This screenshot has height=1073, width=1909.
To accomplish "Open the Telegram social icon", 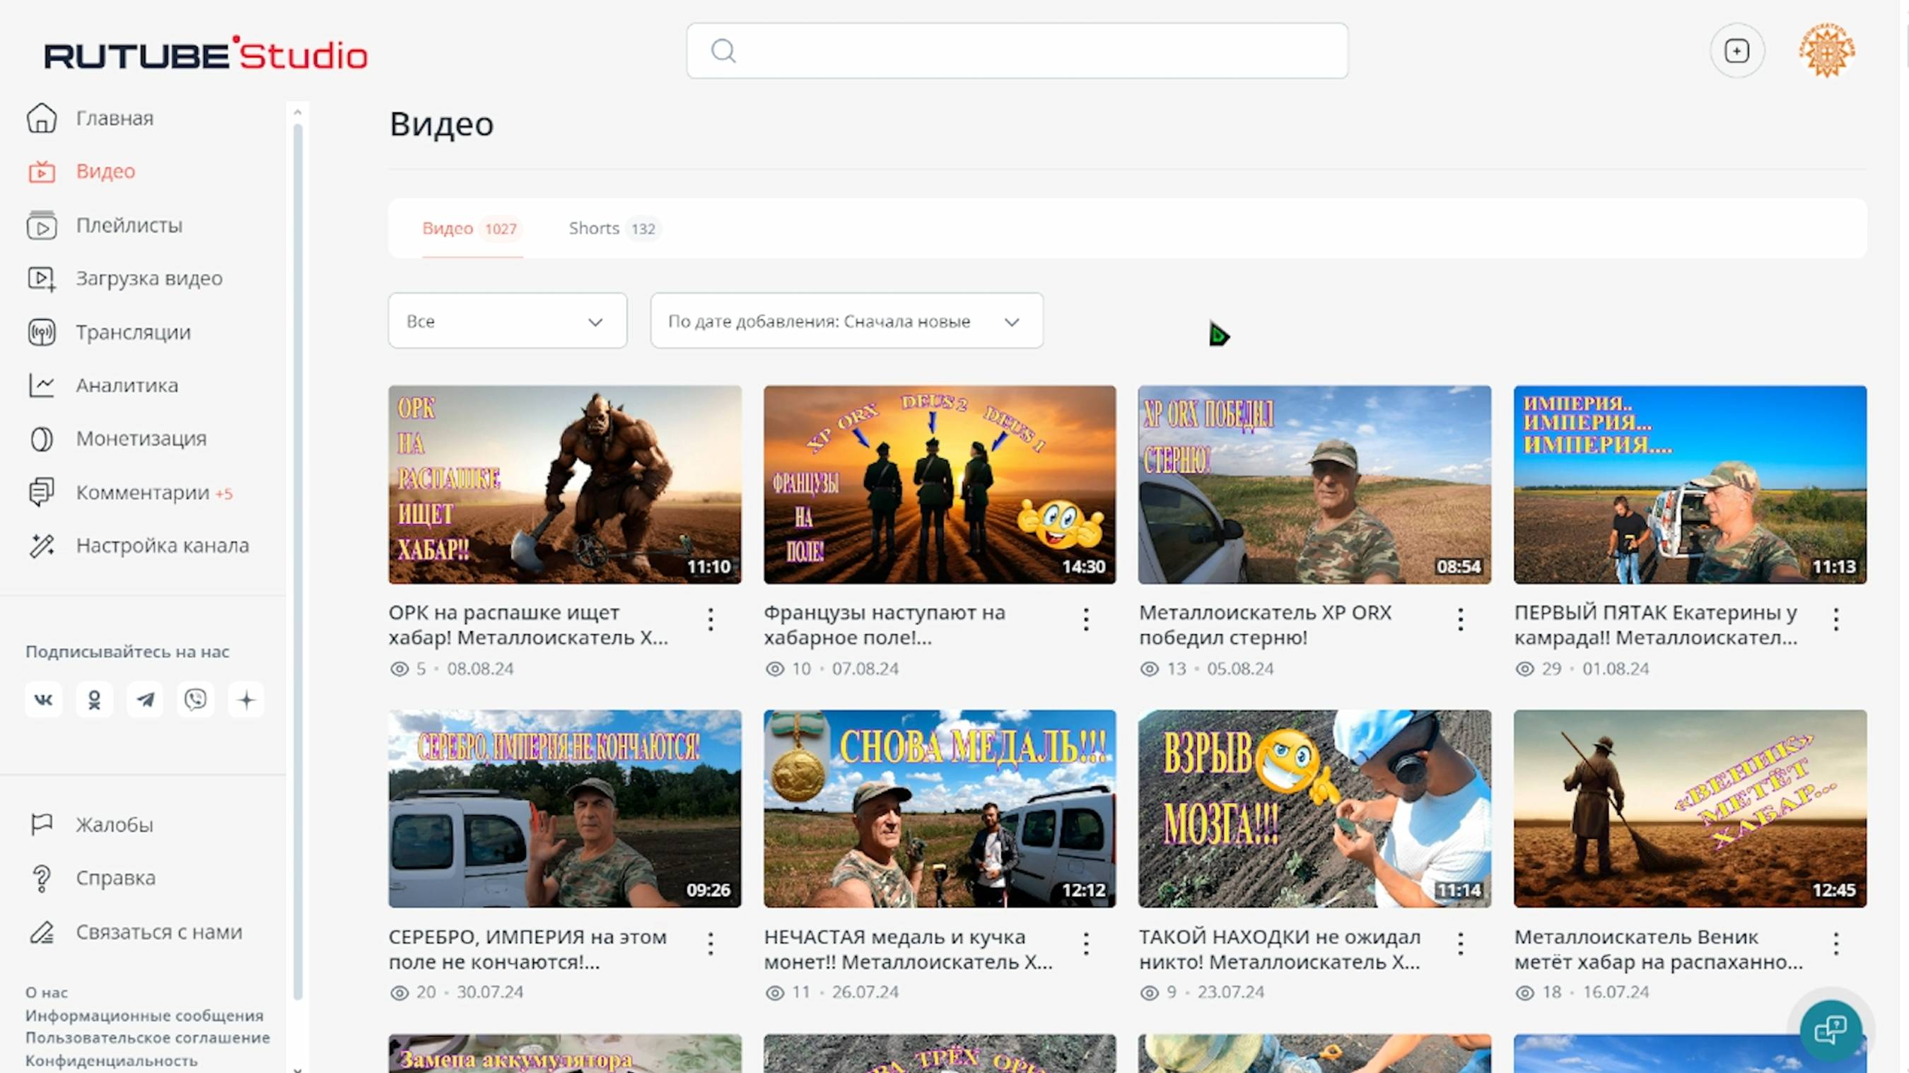I will coord(145,700).
